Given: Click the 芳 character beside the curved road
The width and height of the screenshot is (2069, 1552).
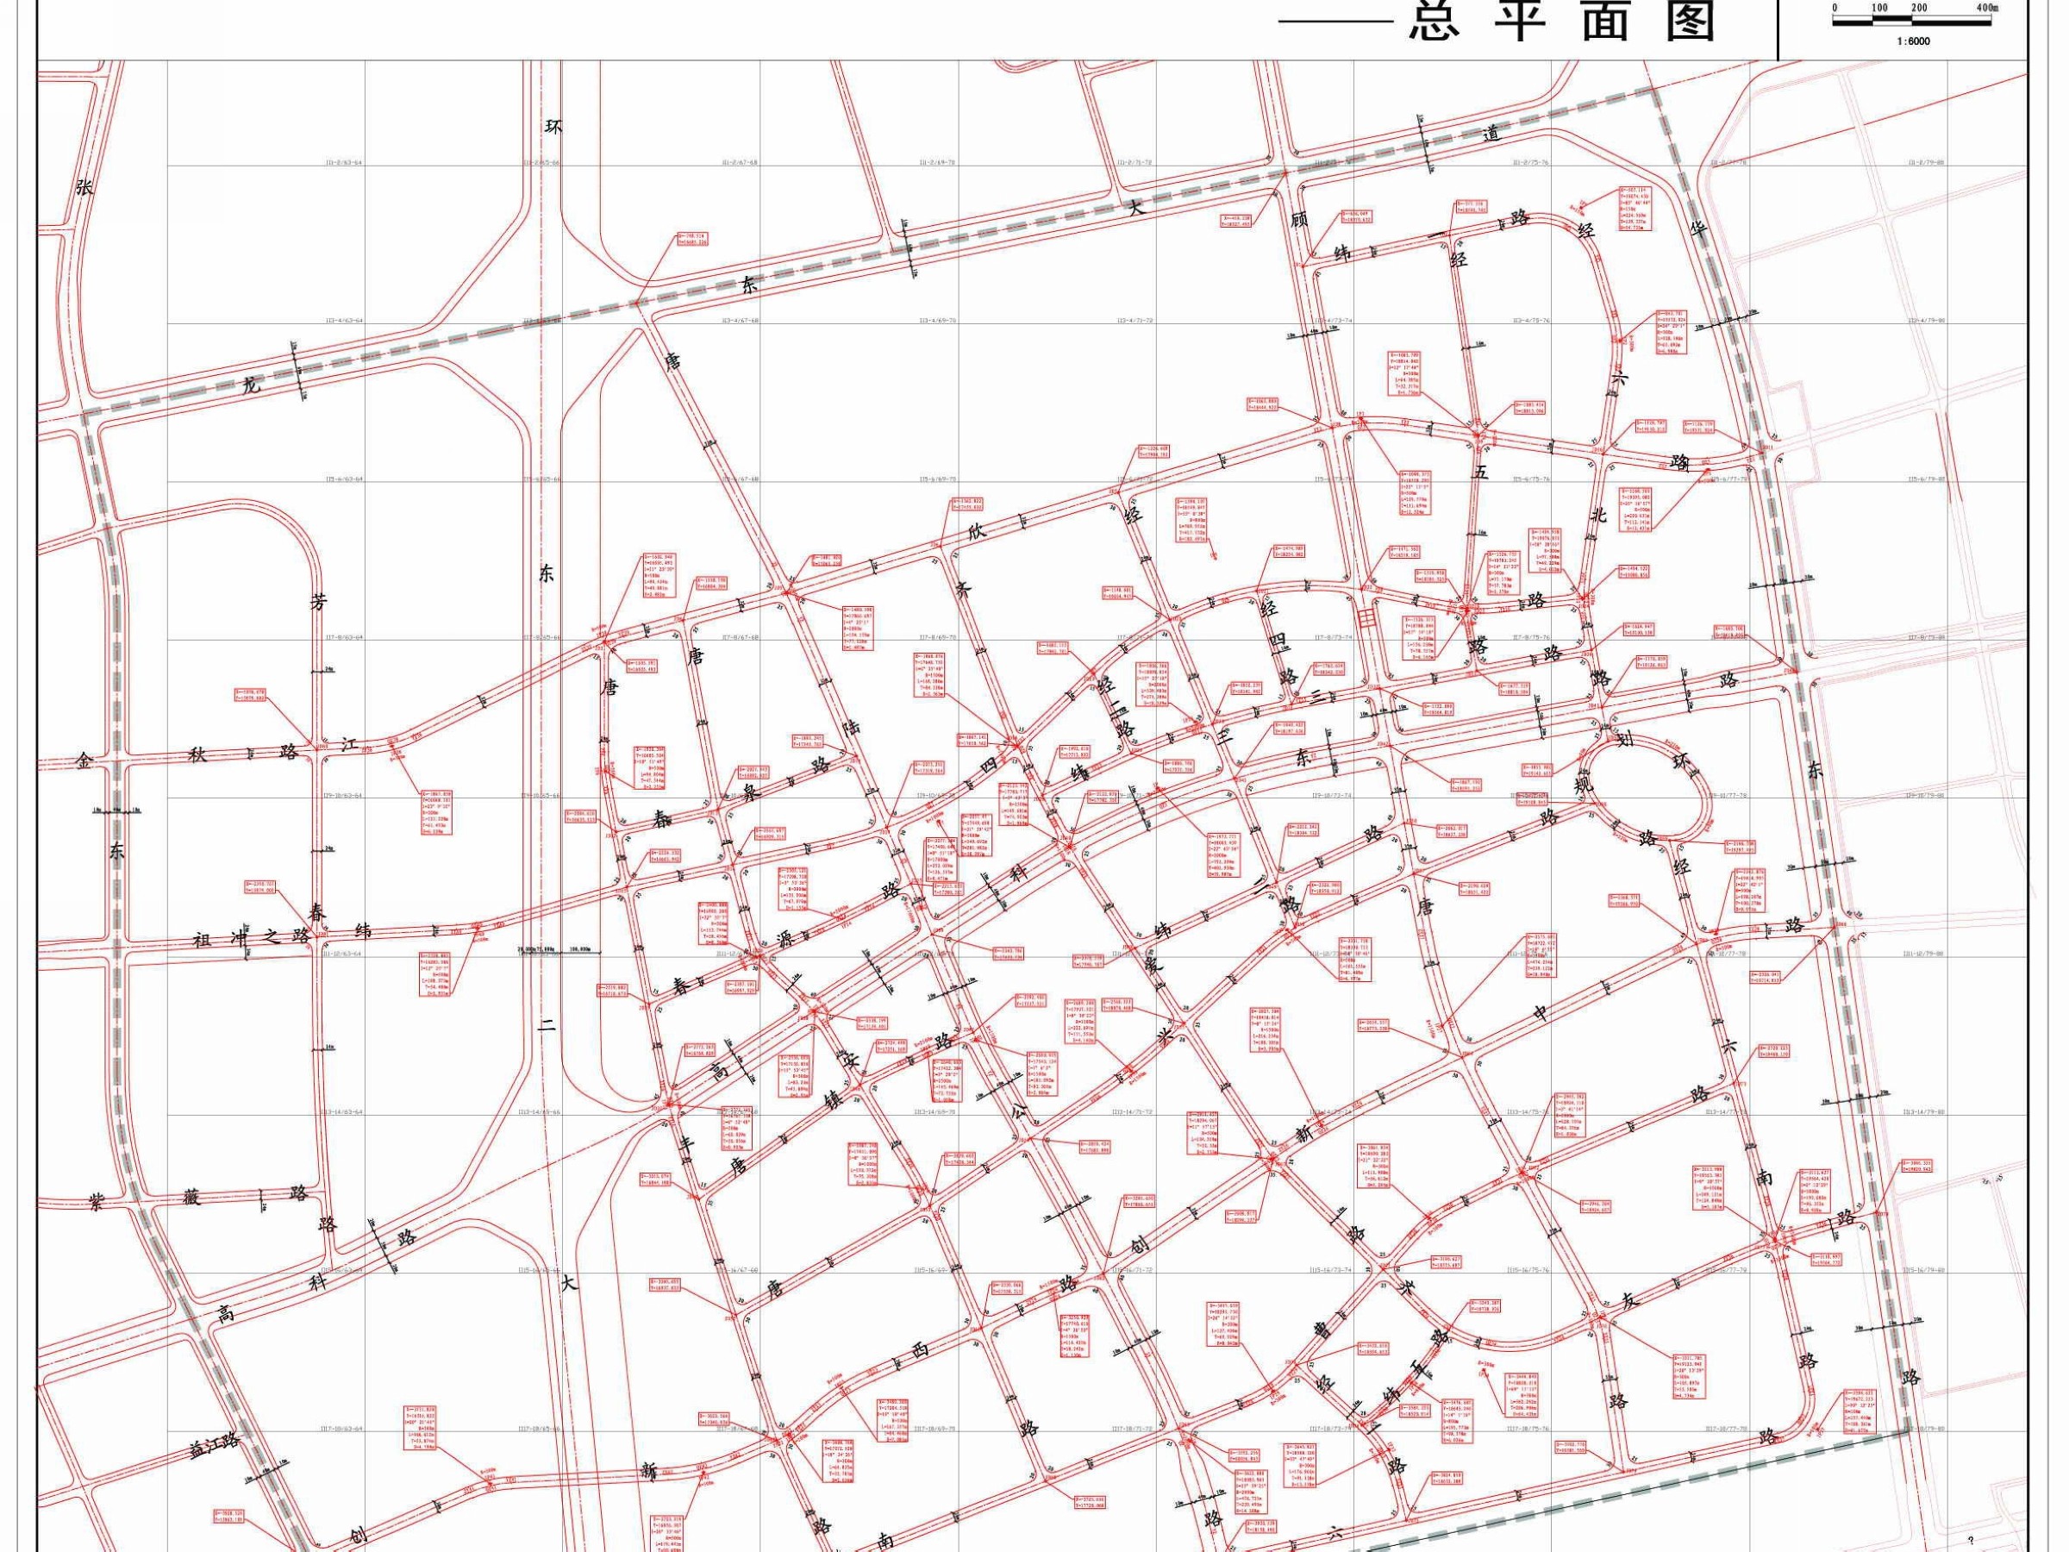Looking at the screenshot, I should coord(318,604).
